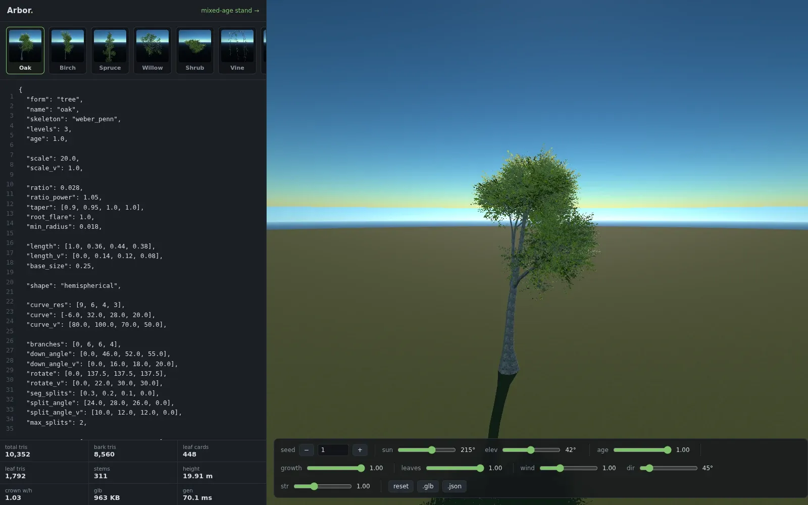Image resolution: width=808 pixels, height=505 pixels.
Task: Adjust the wind slider
Action: tap(569, 468)
